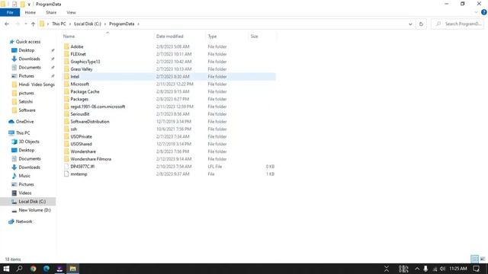Image resolution: width=488 pixels, height=274 pixels.
Task: Open the Help question mark icon
Action: [x=484, y=12]
